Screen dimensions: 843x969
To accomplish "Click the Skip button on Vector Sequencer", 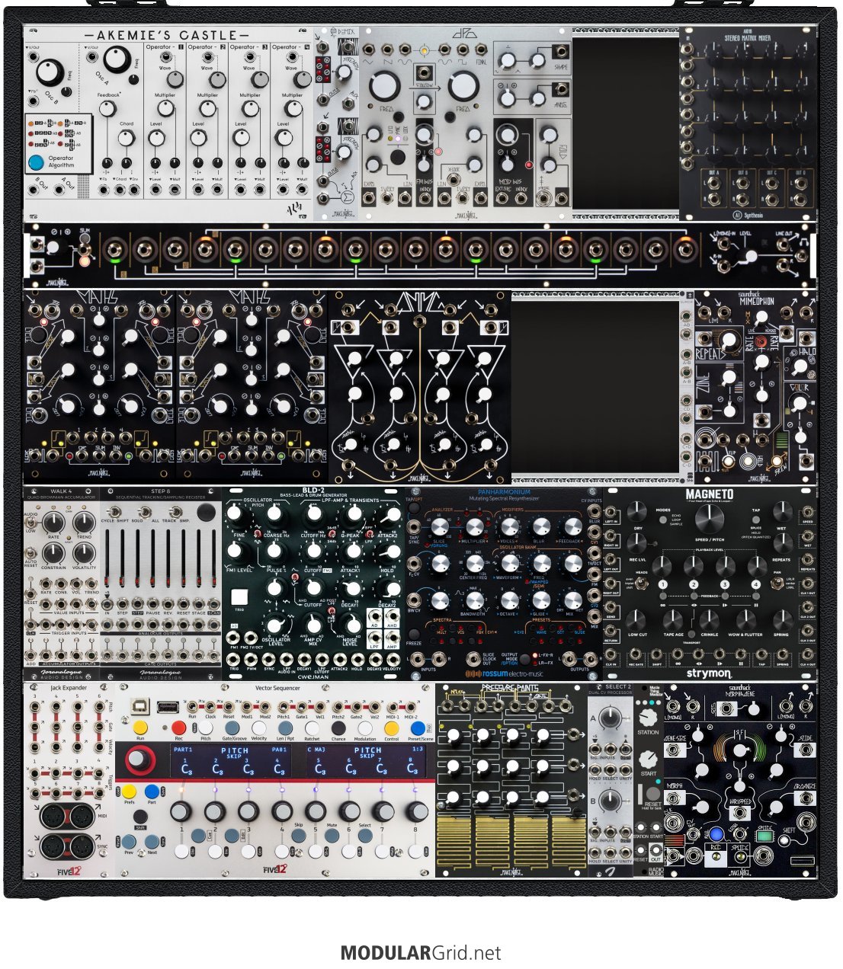I will pos(299,836).
